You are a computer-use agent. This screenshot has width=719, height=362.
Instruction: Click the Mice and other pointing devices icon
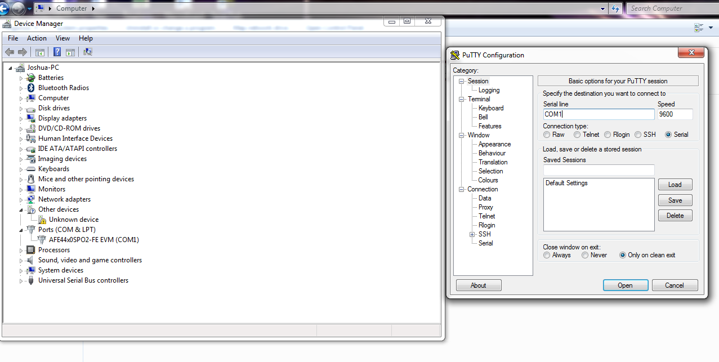tap(31, 179)
